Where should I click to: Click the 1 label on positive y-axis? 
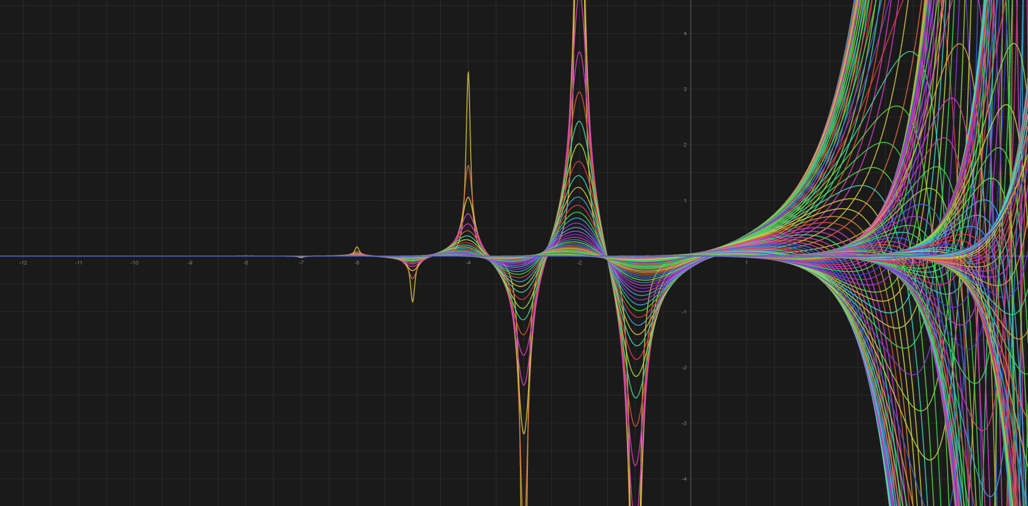(x=685, y=201)
